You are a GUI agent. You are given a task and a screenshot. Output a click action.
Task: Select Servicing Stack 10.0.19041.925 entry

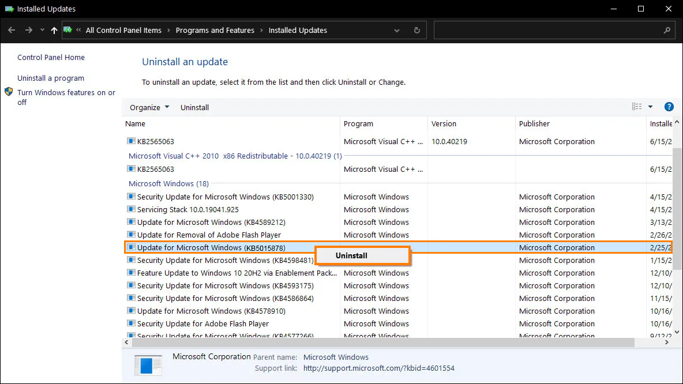[398, 209]
